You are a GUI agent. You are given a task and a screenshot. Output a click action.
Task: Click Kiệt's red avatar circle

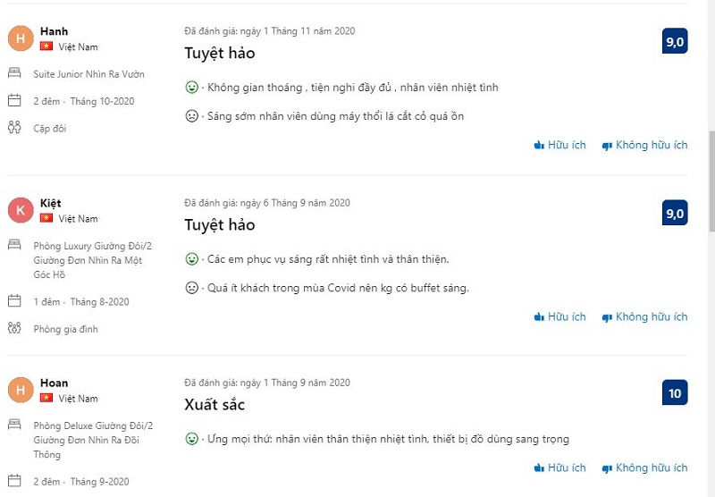21,210
